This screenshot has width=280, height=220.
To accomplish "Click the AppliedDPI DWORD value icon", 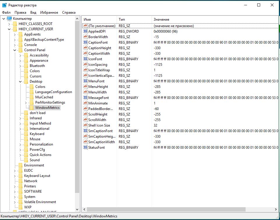I will click(85, 31).
